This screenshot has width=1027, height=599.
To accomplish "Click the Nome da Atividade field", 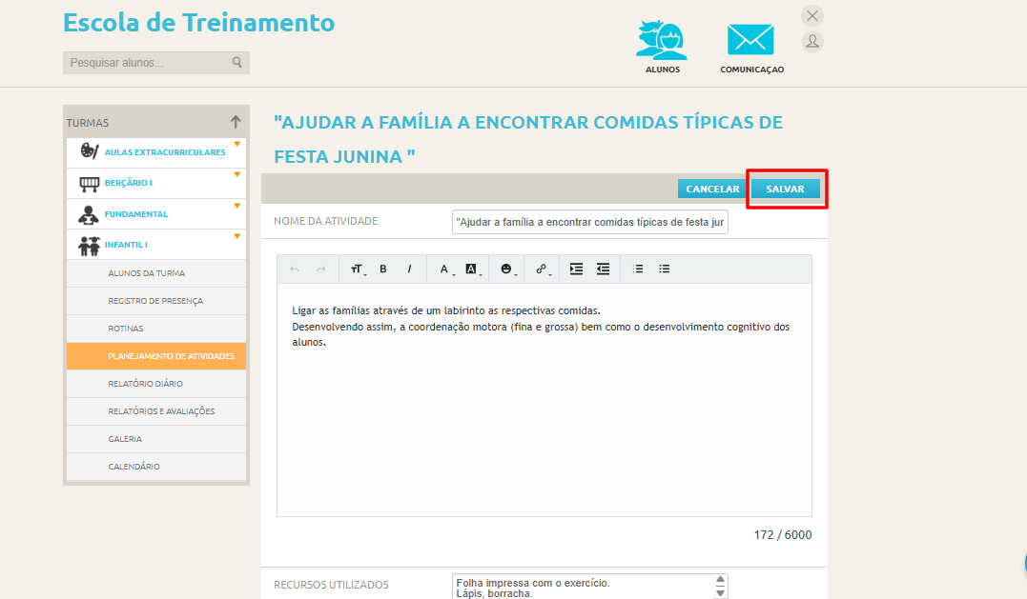I will pyautogui.click(x=589, y=222).
